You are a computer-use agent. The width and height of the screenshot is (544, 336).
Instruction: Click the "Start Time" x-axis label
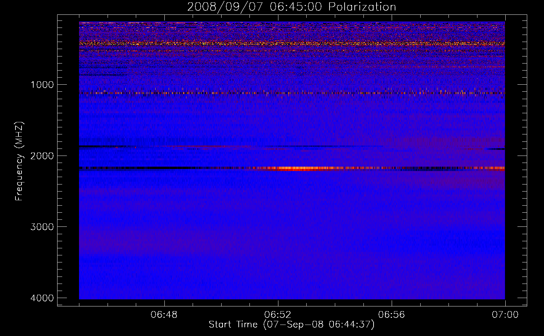[291, 325]
